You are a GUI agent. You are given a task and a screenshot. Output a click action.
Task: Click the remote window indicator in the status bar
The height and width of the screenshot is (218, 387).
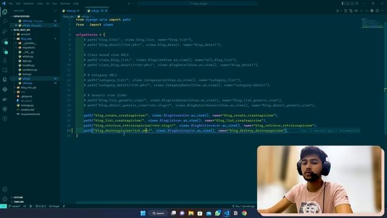3,206
